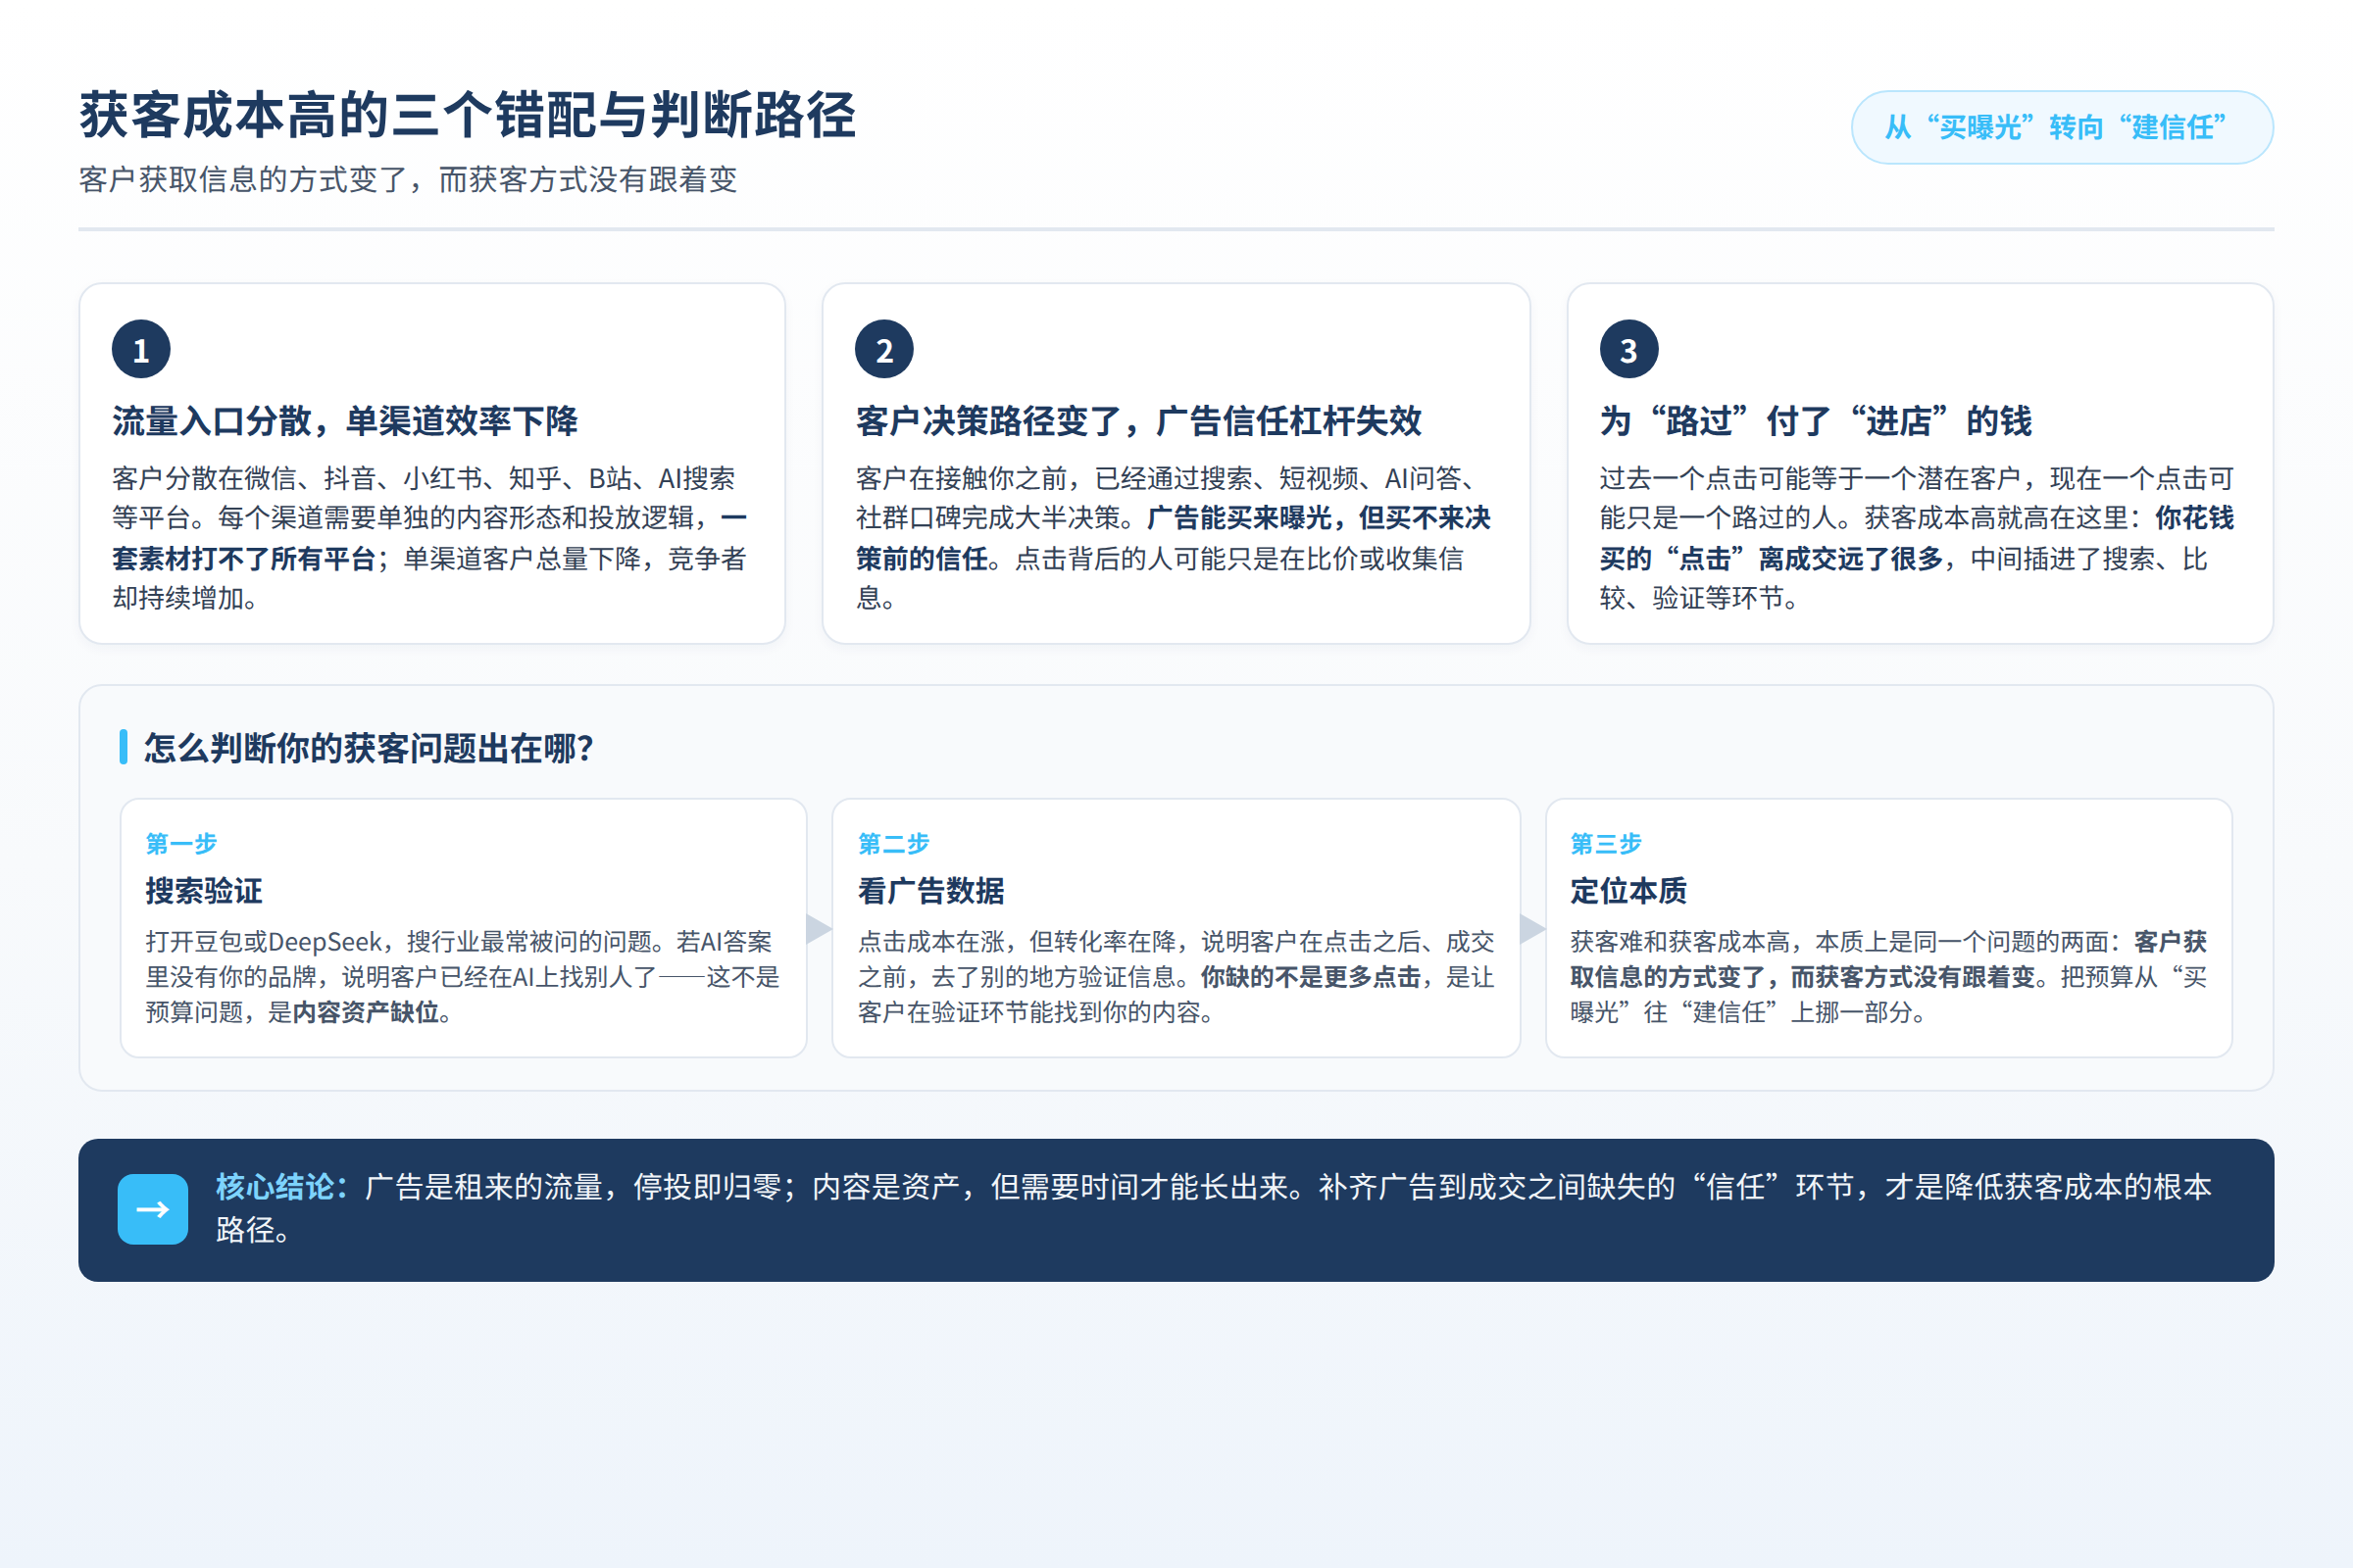
Task: Click the 第三步 step label
Action: tap(1606, 844)
